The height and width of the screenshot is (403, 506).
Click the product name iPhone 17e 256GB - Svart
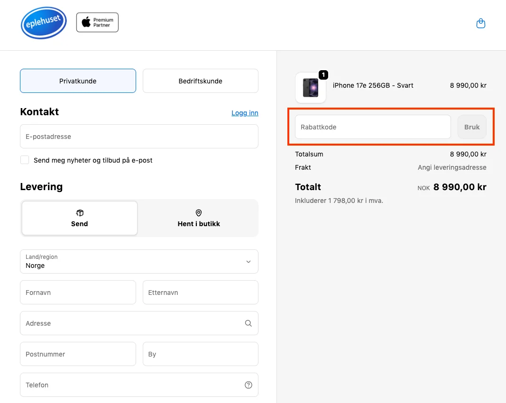click(373, 85)
